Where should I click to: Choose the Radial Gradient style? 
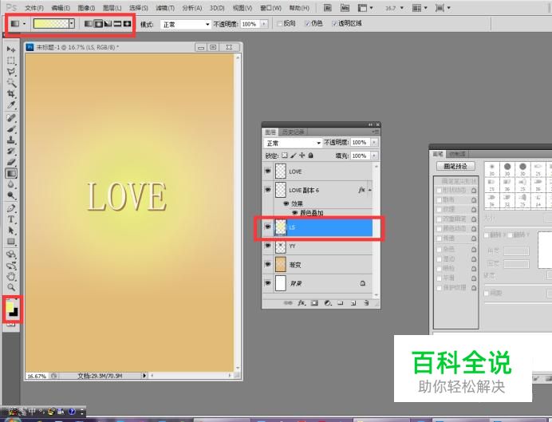[x=98, y=24]
